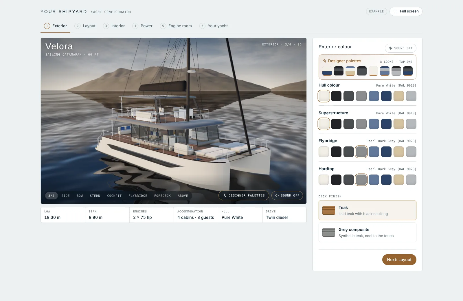Click the ENGINES 2 × 75 hp spec cell
Screen dimensions: 463x301
(152, 215)
